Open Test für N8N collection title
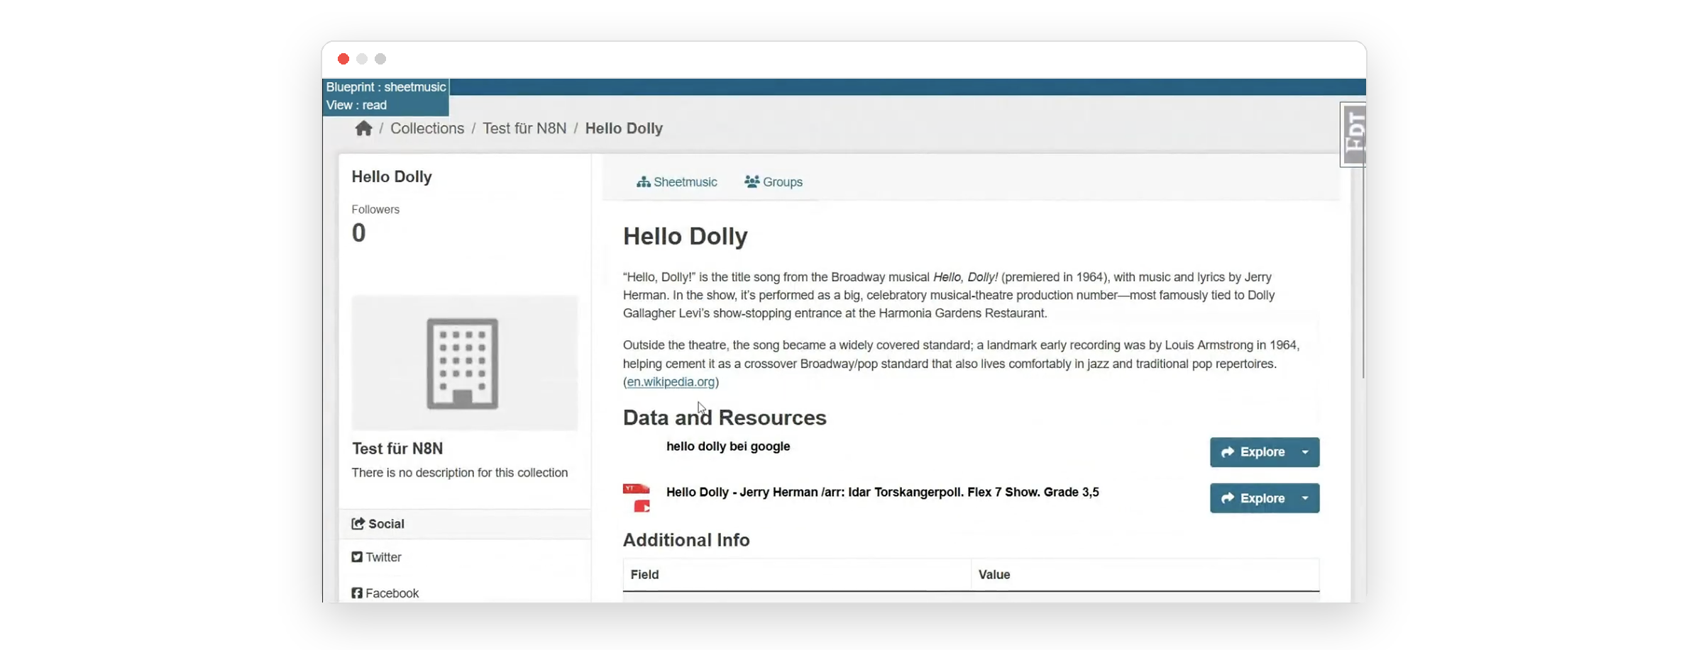Image resolution: width=1689 pixels, height=650 pixels. click(397, 449)
